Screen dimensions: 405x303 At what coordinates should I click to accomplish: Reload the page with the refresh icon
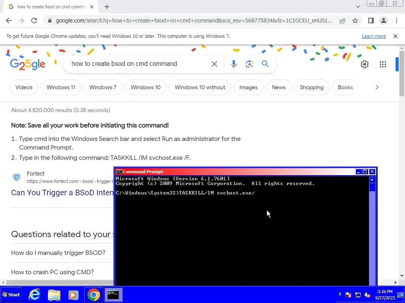tap(34, 21)
